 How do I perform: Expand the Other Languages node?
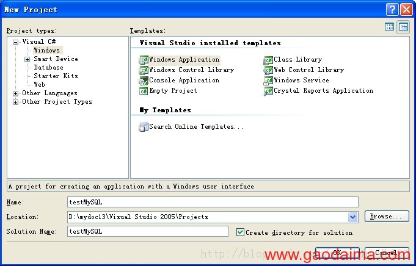point(16,93)
